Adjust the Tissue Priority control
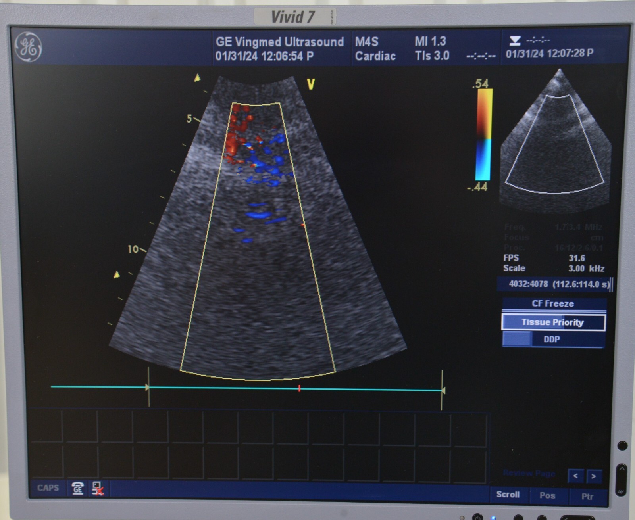The image size is (635, 520). click(x=553, y=322)
